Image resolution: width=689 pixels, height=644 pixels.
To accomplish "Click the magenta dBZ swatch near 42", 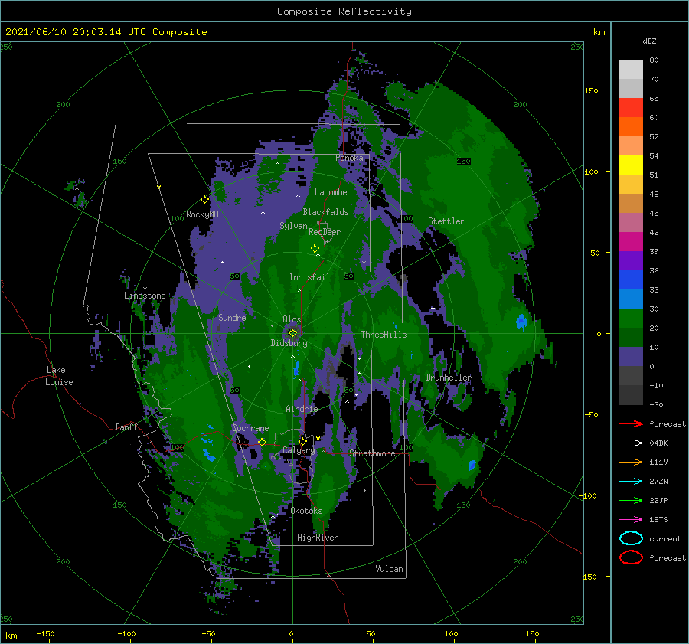I will tap(631, 242).
